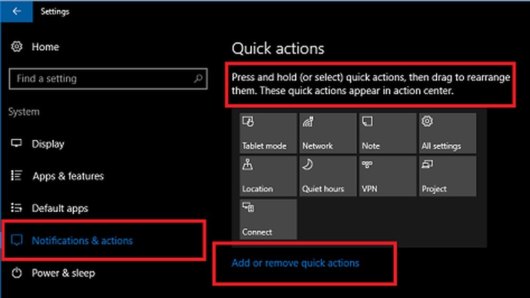This screenshot has width=530, height=298.
Task: Click the search magnifier icon
Action: [x=198, y=79]
